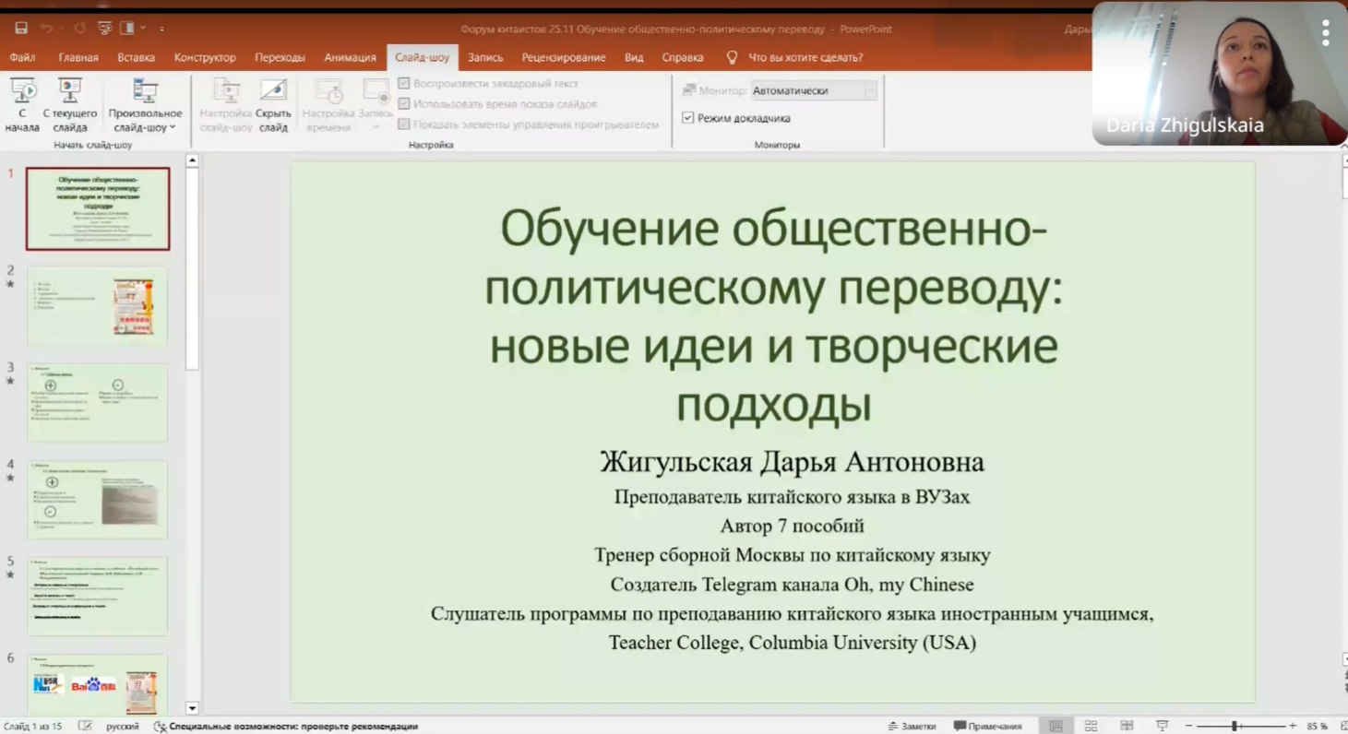Click the Что вы хотите сделать search box

pyautogui.click(x=805, y=57)
